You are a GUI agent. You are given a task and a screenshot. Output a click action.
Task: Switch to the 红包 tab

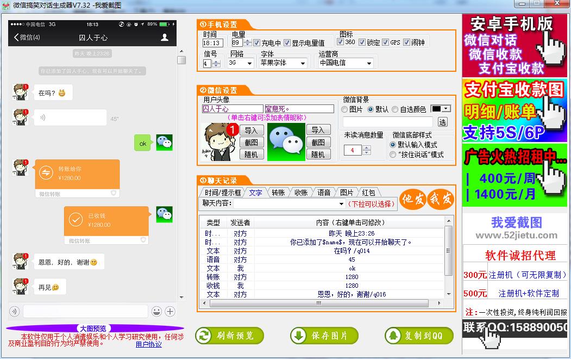point(368,193)
